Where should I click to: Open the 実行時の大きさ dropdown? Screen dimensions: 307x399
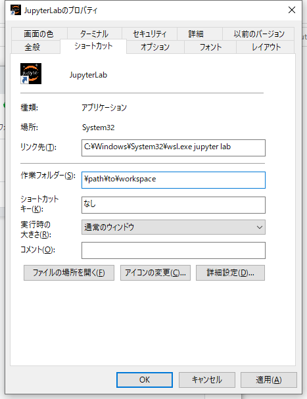tap(174, 227)
